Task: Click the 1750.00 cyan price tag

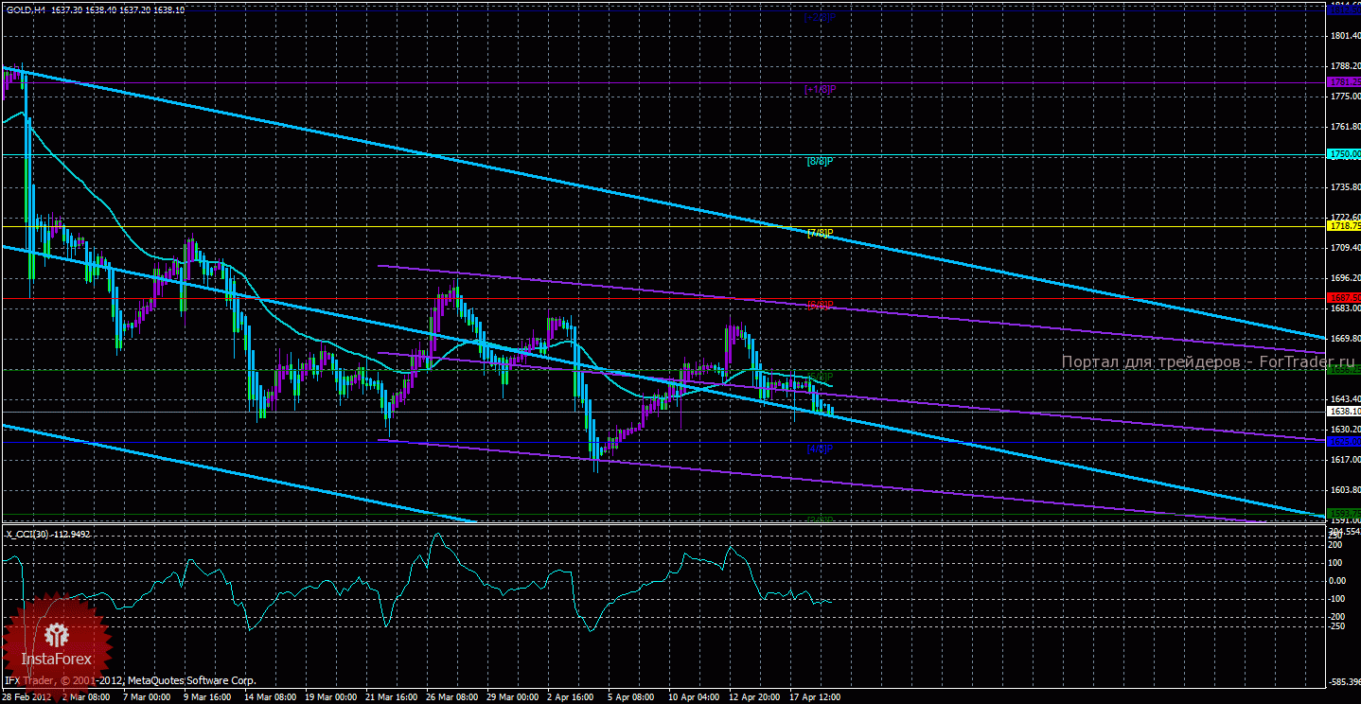Action: point(1344,154)
